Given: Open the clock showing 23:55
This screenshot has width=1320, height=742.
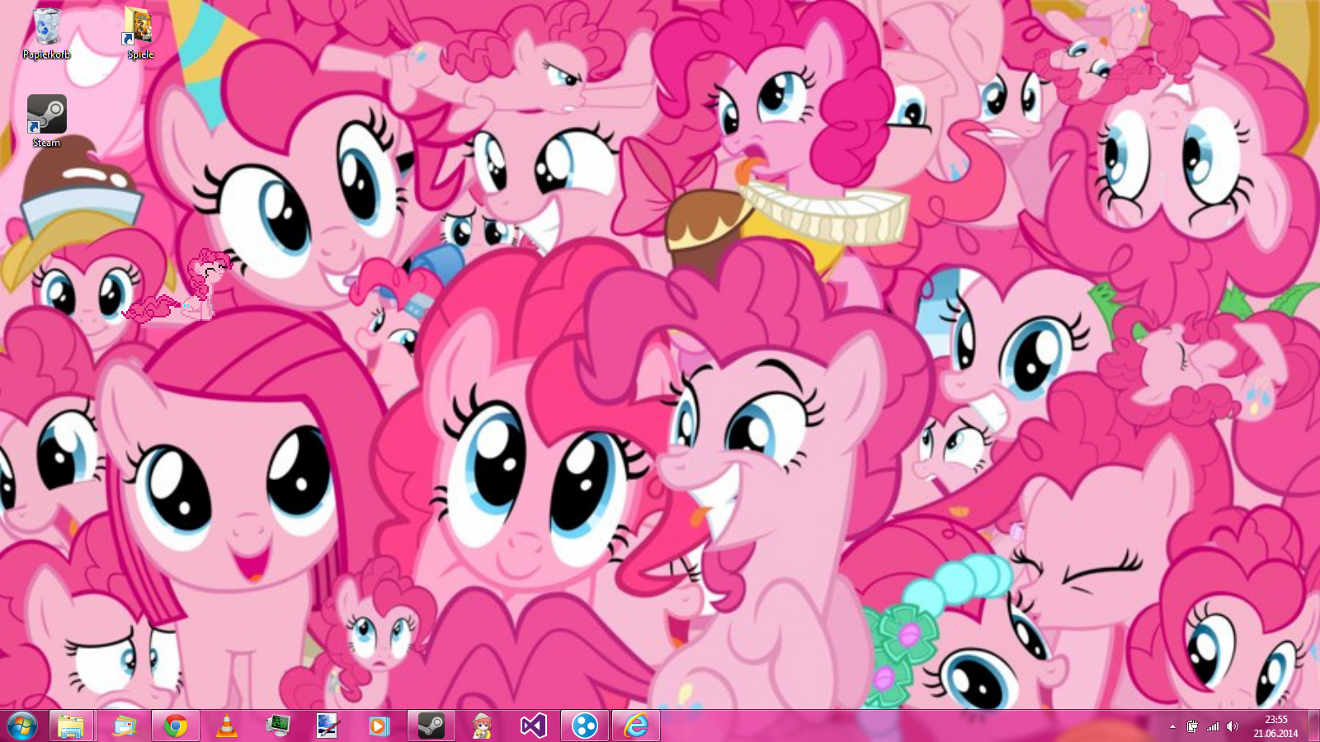Looking at the screenshot, I should pos(1275,726).
